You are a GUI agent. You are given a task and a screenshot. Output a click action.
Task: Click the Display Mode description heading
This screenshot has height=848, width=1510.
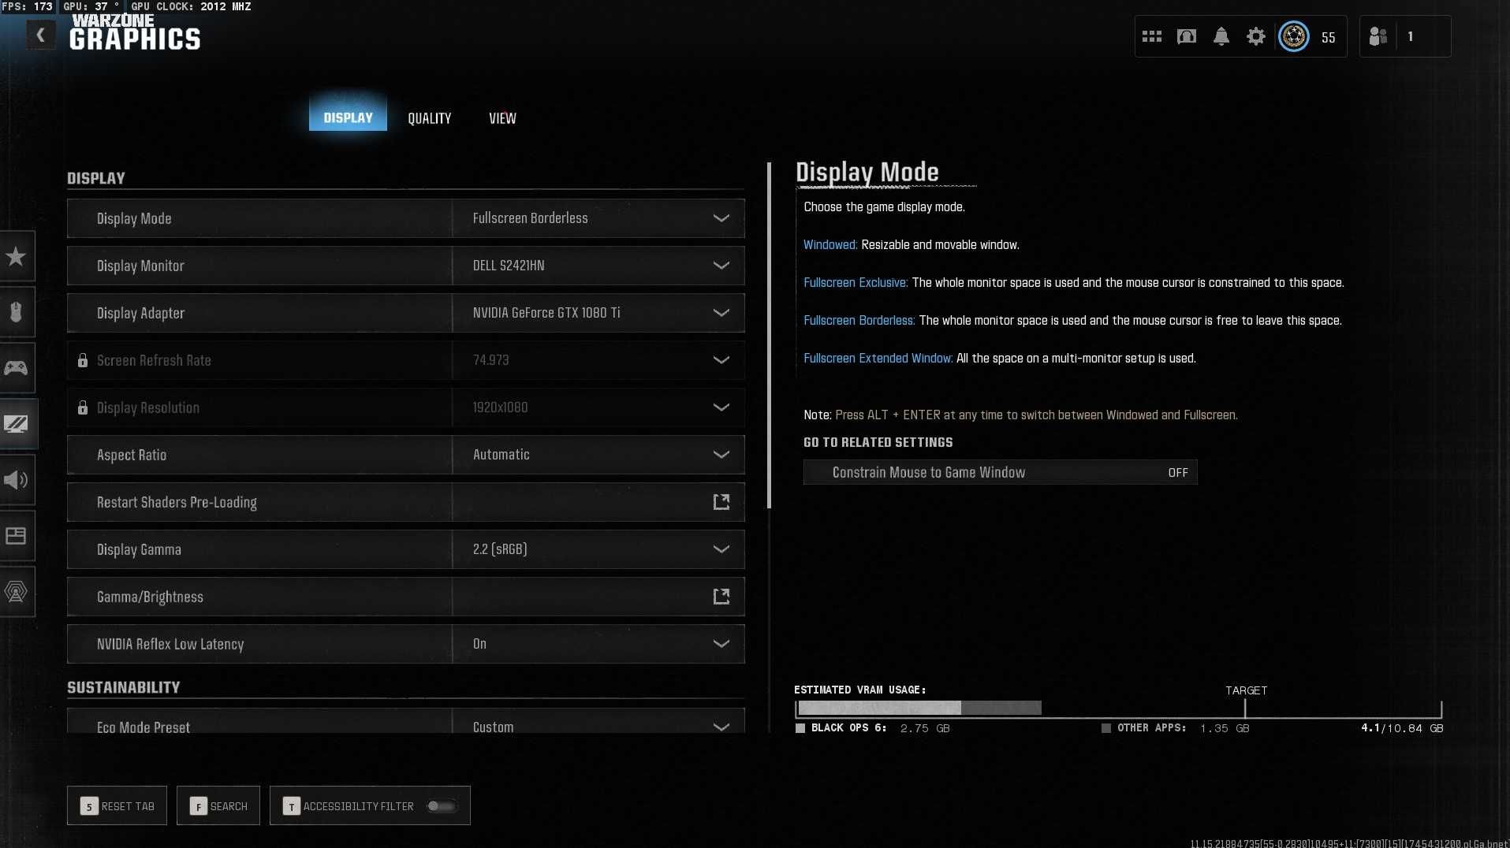(x=867, y=172)
